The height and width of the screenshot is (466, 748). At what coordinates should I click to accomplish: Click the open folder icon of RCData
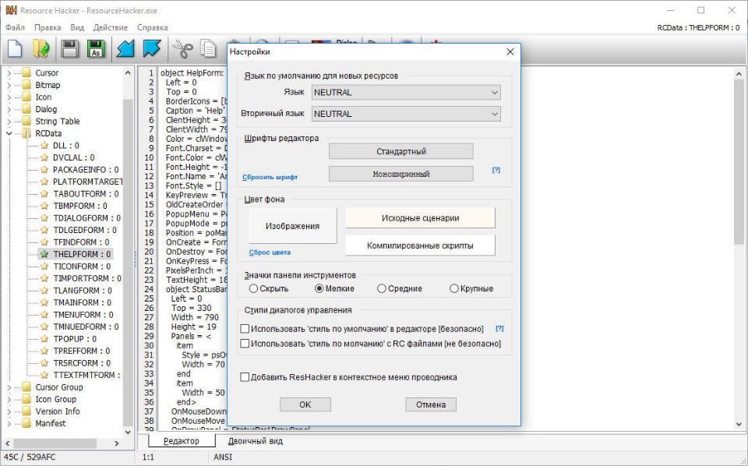point(26,133)
